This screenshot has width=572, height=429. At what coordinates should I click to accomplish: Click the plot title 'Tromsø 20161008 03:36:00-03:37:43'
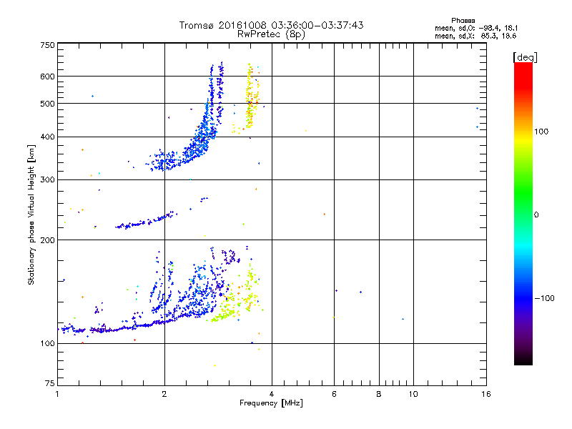(x=271, y=25)
